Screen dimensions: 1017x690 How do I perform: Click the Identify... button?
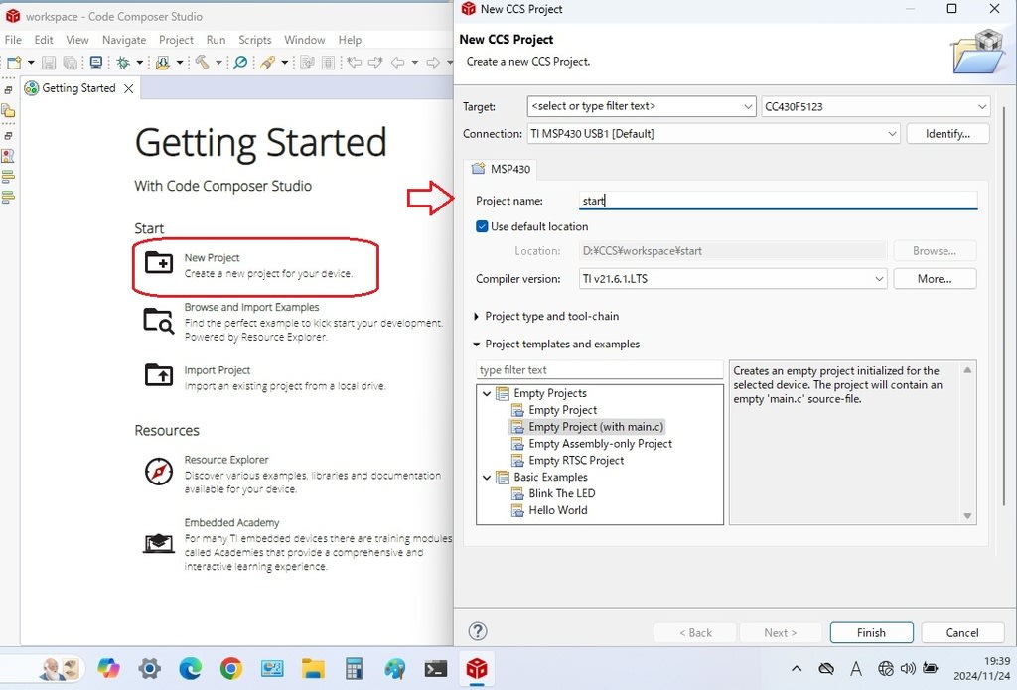[946, 134]
